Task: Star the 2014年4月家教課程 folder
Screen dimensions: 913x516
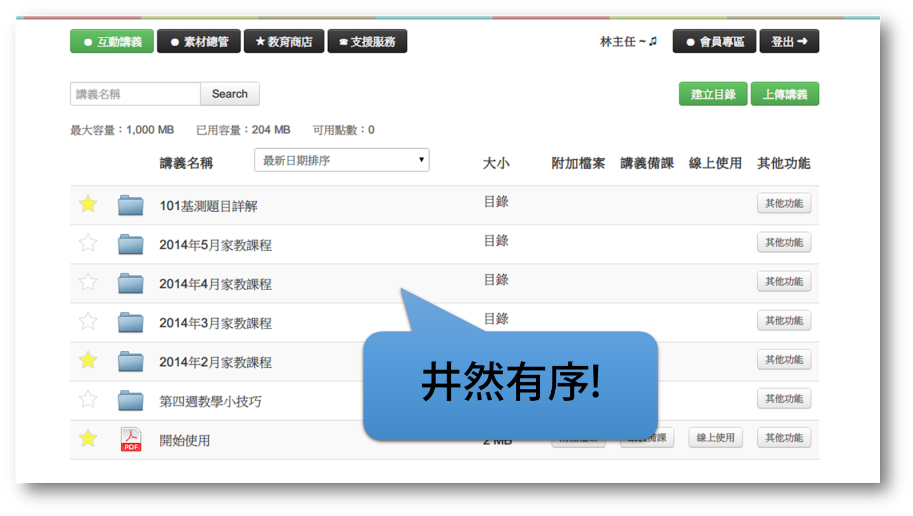Action: pyautogui.click(x=88, y=282)
